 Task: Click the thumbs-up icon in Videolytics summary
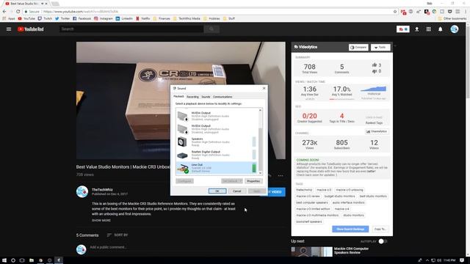374,65
